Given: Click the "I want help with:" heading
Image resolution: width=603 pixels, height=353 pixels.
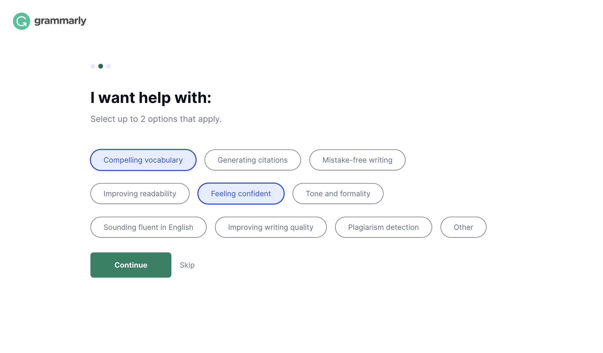Looking at the screenshot, I should point(151,98).
